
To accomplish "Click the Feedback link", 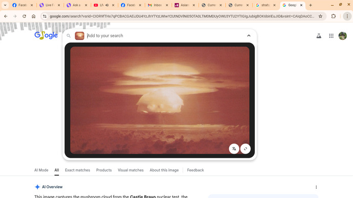I will click(x=195, y=170).
